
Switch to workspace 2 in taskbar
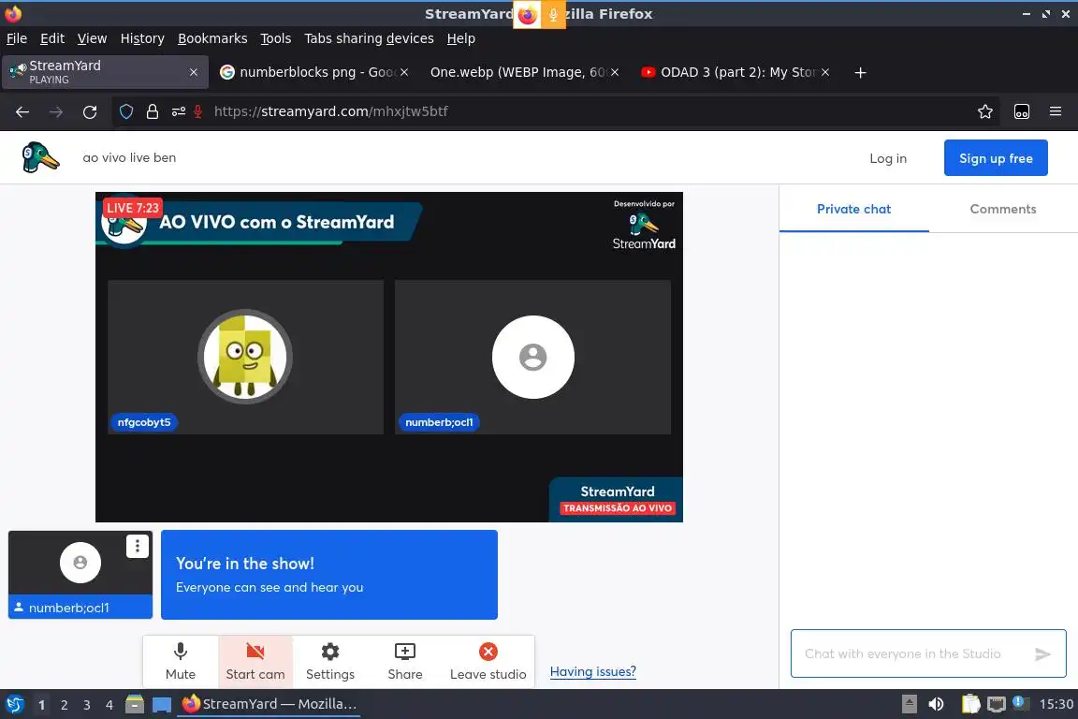pyautogui.click(x=64, y=705)
